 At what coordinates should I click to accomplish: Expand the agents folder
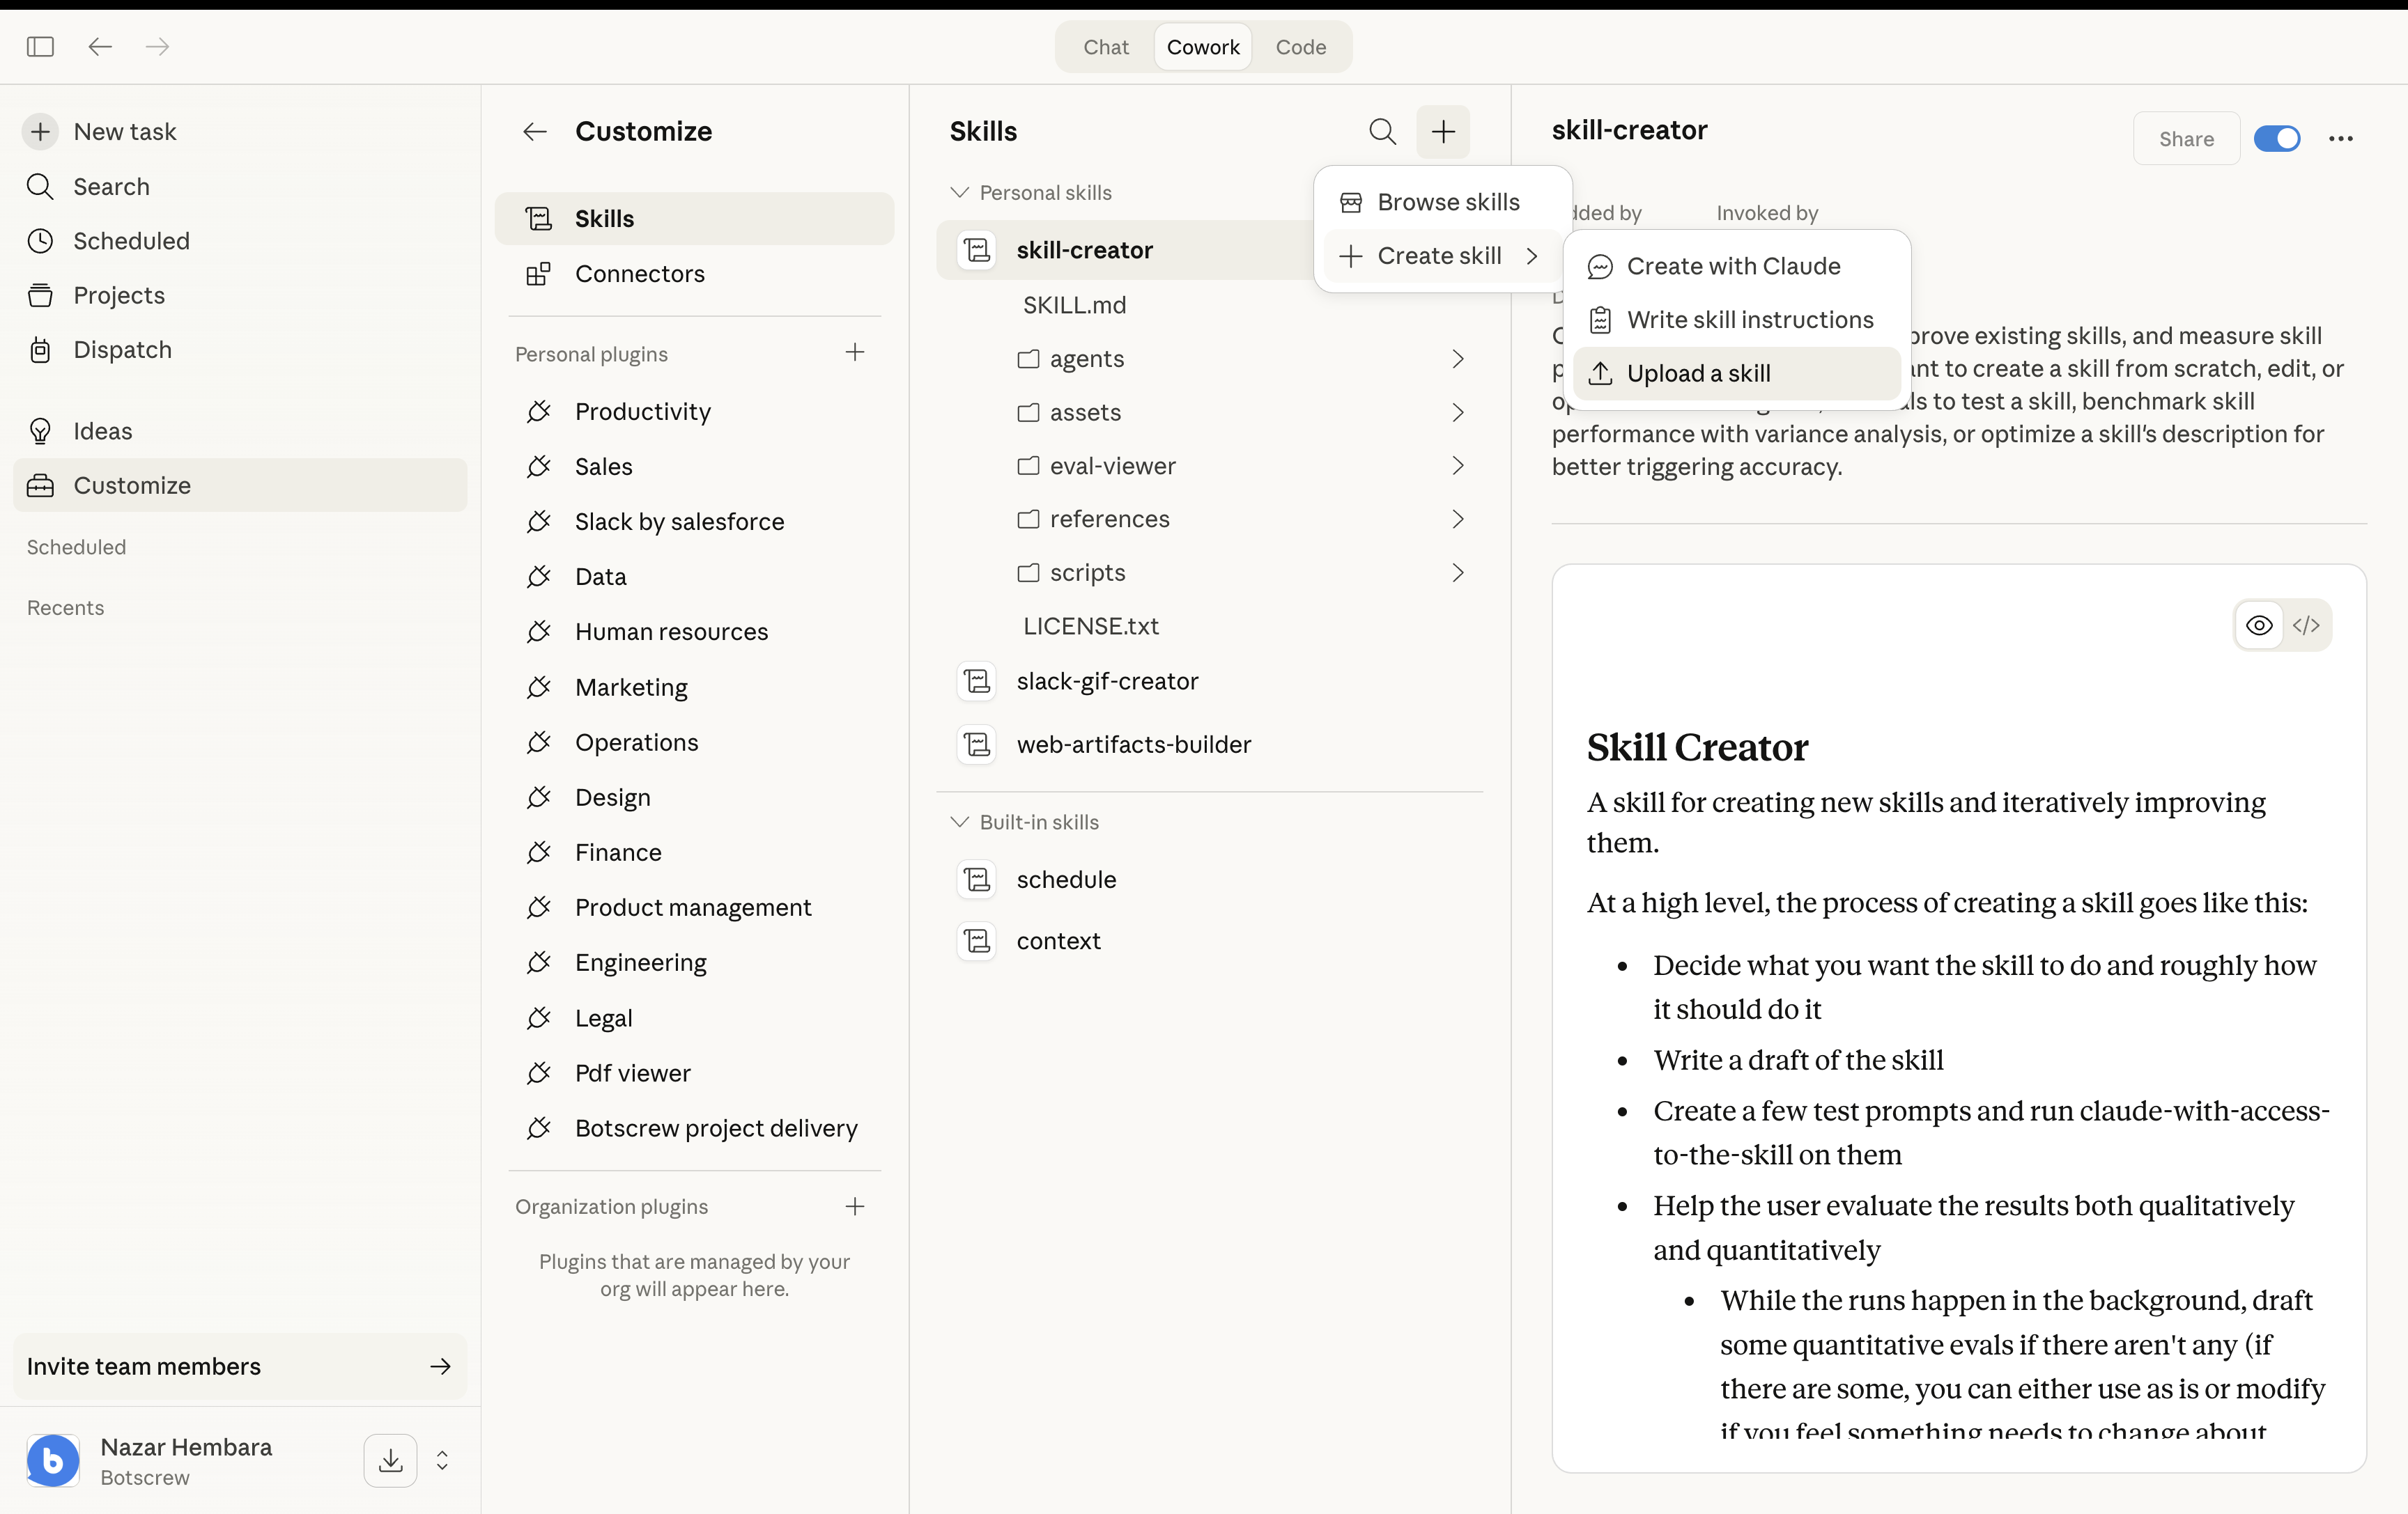pyautogui.click(x=1087, y=359)
